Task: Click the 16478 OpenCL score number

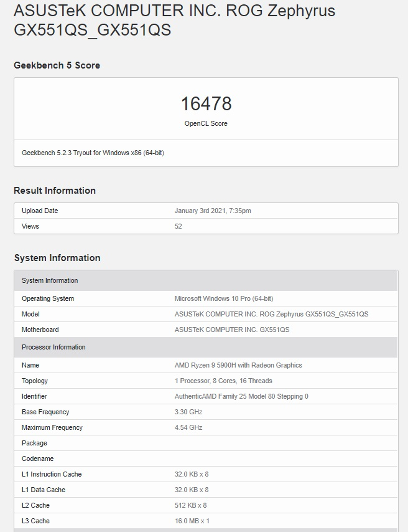Action: click(206, 103)
